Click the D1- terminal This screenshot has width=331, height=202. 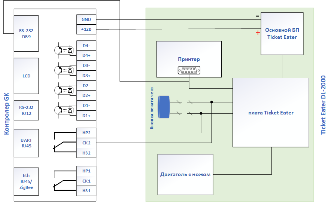click(x=86, y=105)
